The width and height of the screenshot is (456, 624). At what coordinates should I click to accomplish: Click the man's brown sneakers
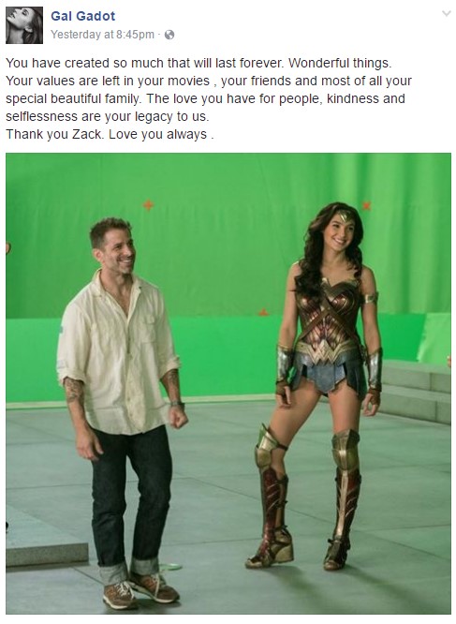coord(140,590)
